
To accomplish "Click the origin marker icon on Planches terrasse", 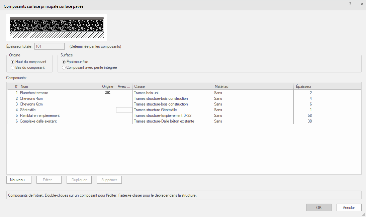I will click(108, 92).
